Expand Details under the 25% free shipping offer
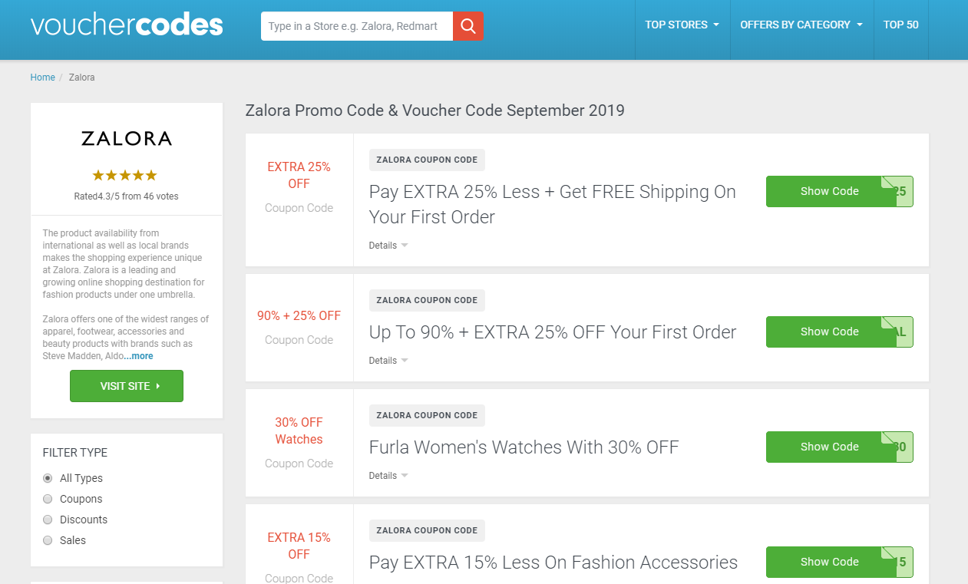Viewport: 968px width, 584px height. pyautogui.click(x=388, y=246)
